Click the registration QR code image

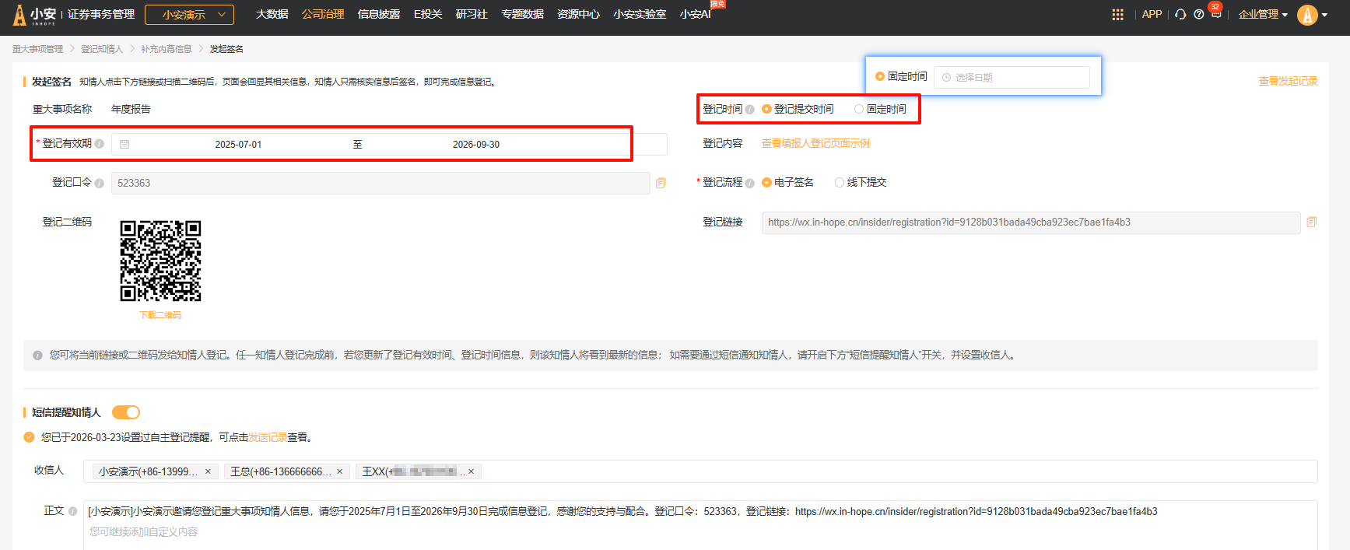click(160, 261)
